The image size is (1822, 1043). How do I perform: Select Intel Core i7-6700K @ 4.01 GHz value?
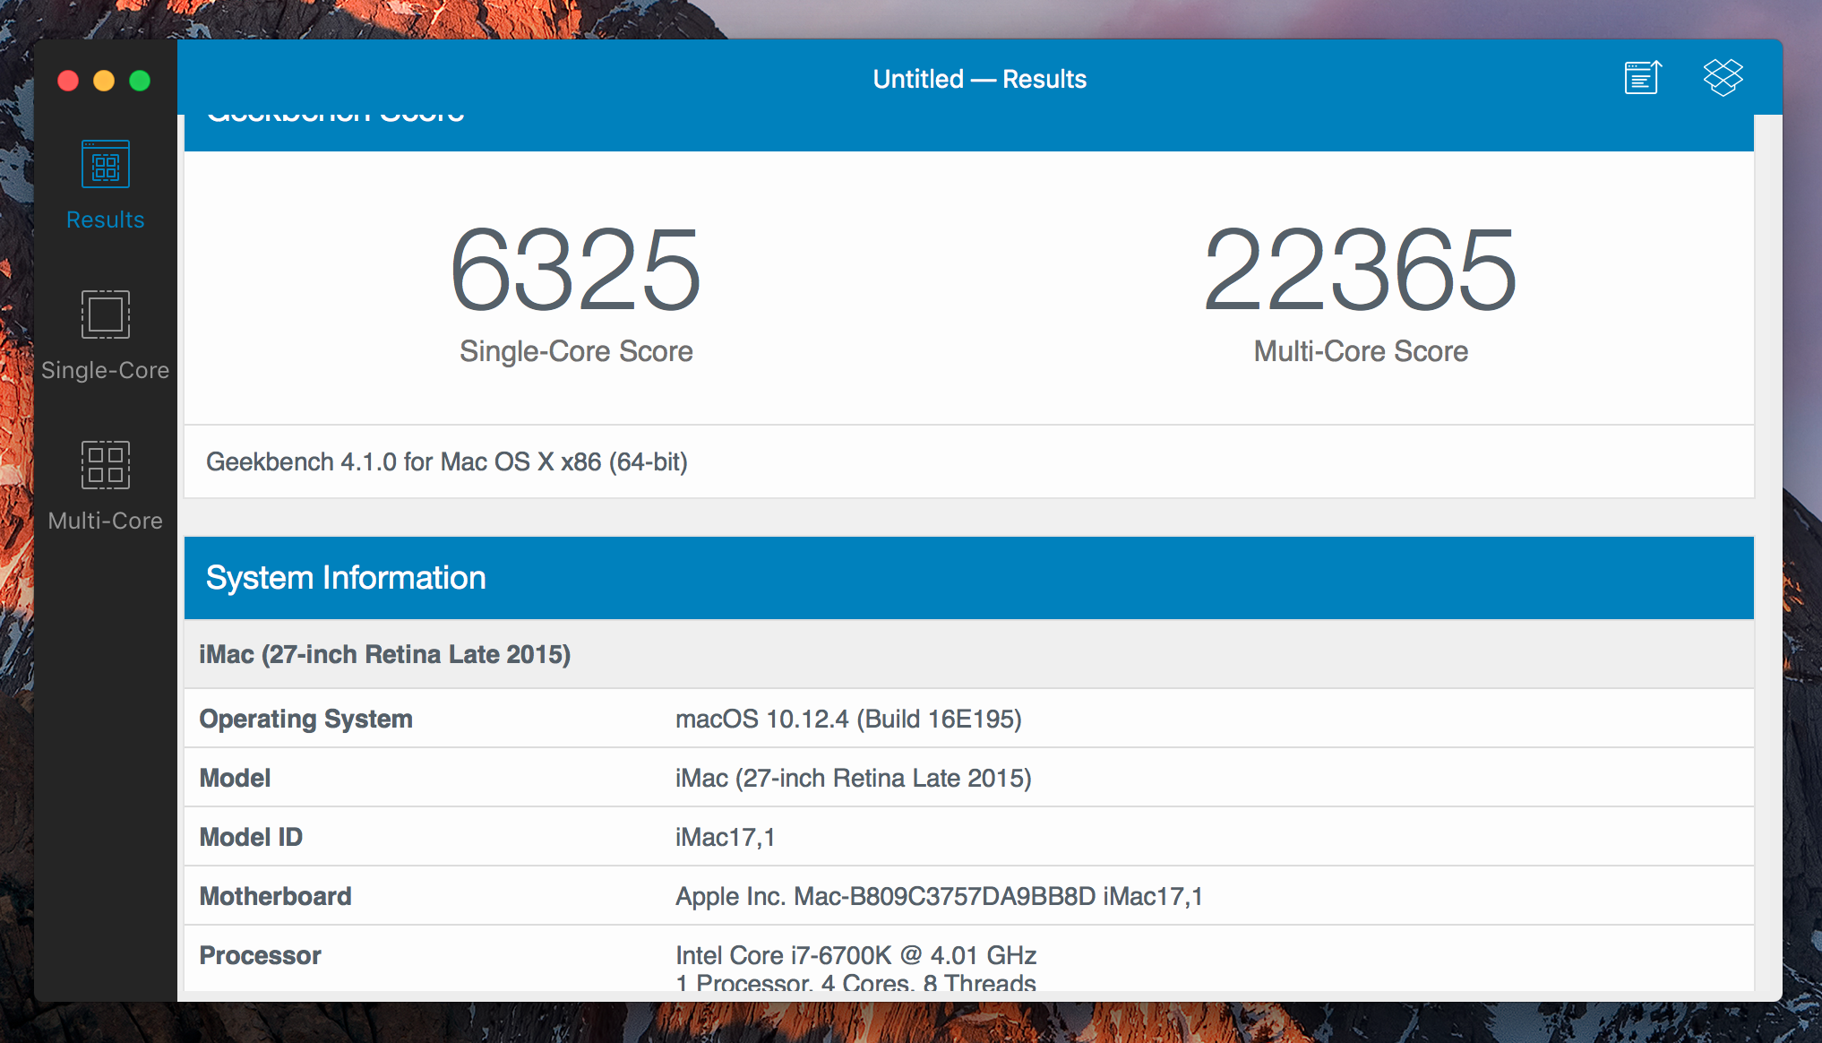click(x=855, y=955)
